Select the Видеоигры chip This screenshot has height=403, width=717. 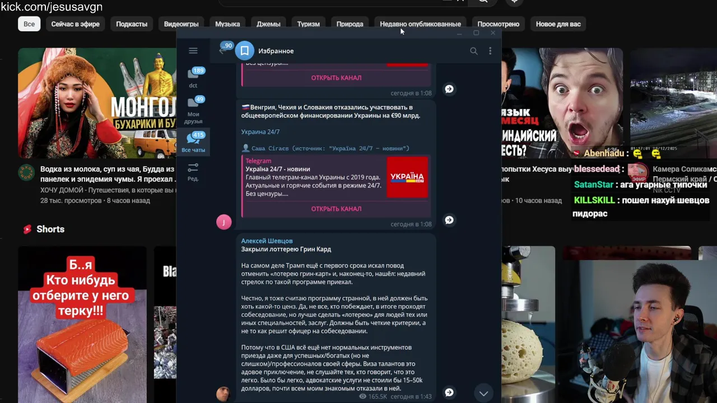(x=181, y=24)
